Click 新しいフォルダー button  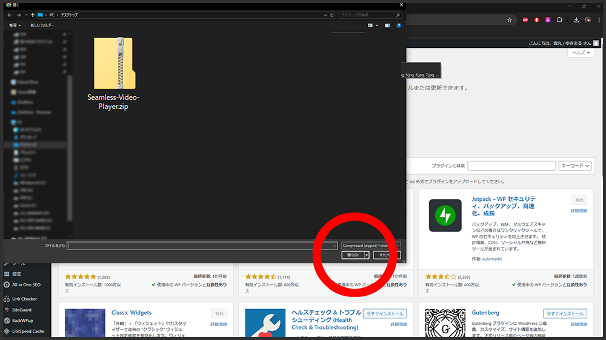42,25
